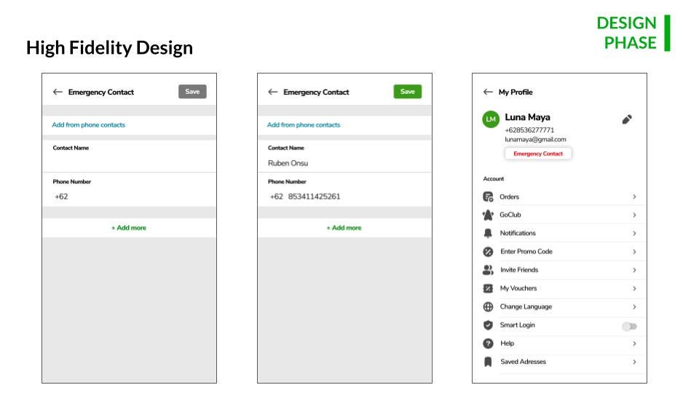
Task: Click Add more under Ruben Onsu contact
Action: pyautogui.click(x=344, y=228)
